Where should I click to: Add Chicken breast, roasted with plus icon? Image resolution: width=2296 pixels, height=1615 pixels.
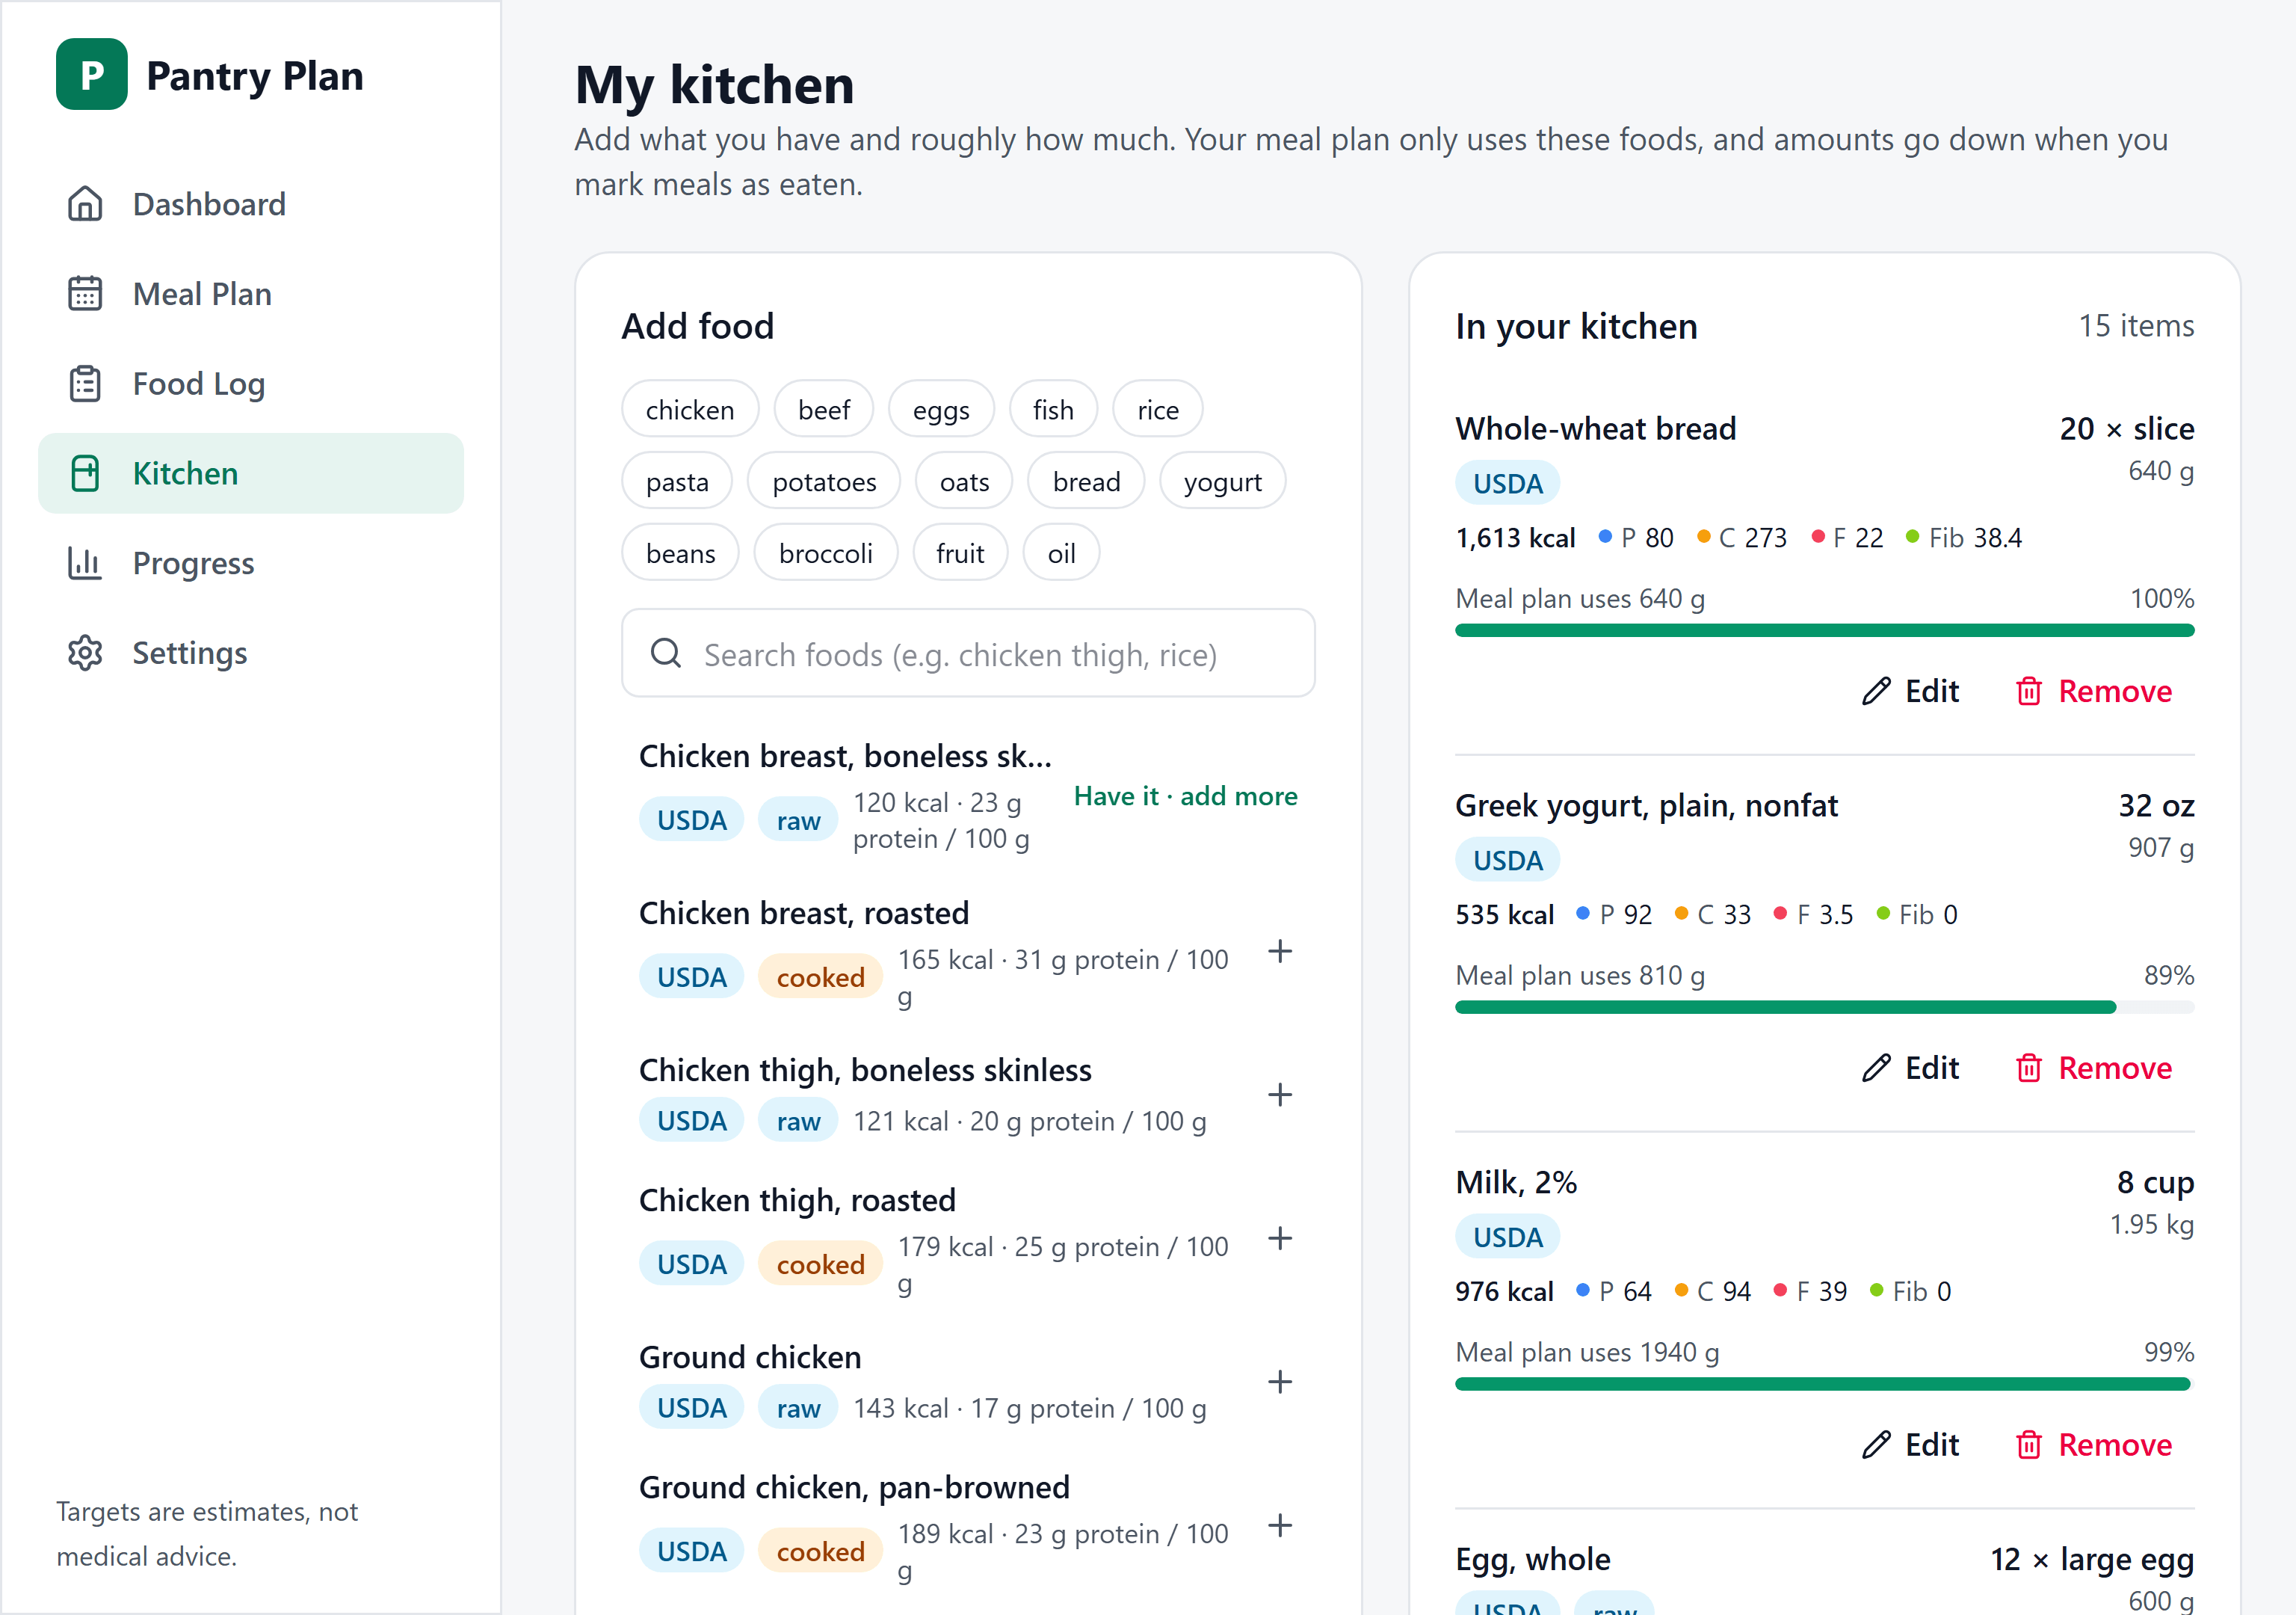pyautogui.click(x=1280, y=952)
